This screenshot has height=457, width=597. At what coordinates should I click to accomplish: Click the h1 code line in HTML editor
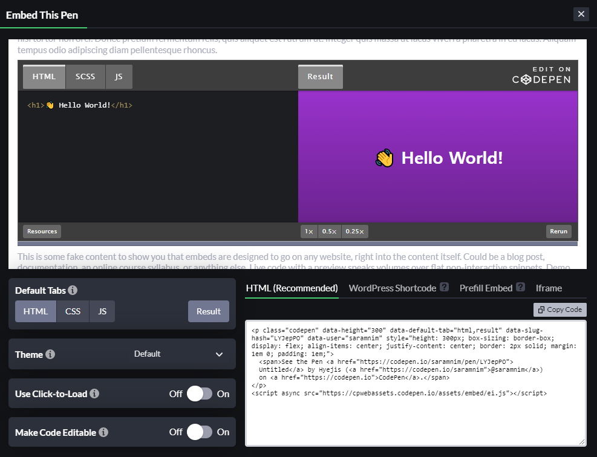80,105
